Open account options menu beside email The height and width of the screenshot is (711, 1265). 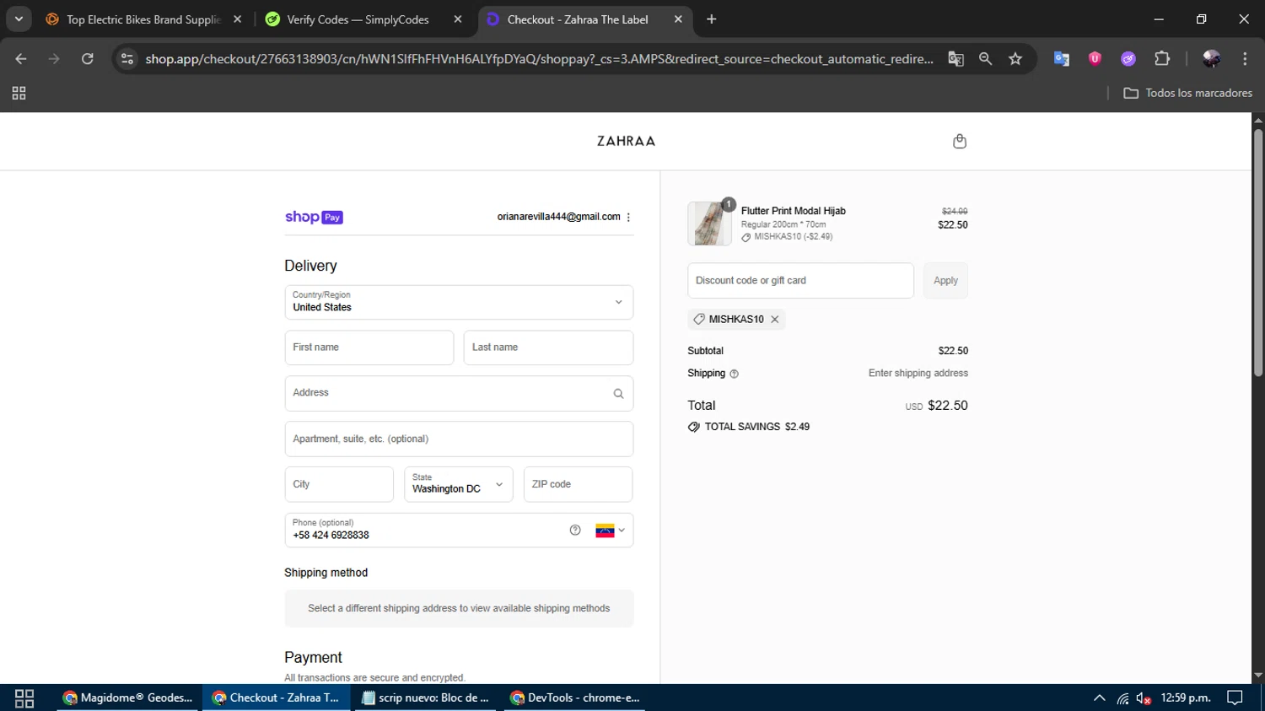(628, 217)
